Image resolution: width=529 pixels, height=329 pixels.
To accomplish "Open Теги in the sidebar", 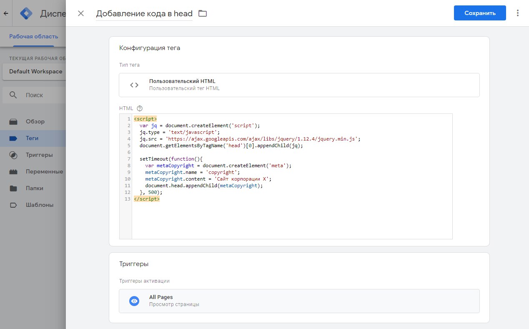I will (33, 138).
